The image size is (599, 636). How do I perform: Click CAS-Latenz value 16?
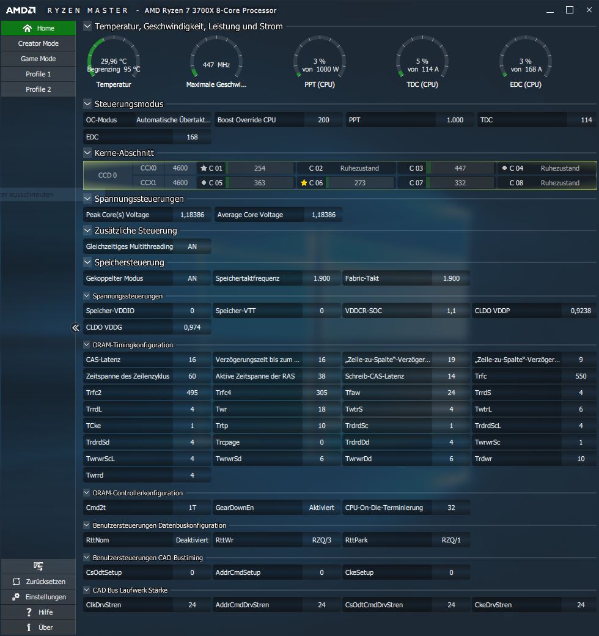click(192, 360)
